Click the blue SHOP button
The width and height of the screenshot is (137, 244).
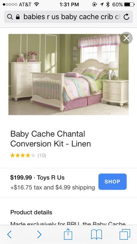tap(112, 181)
